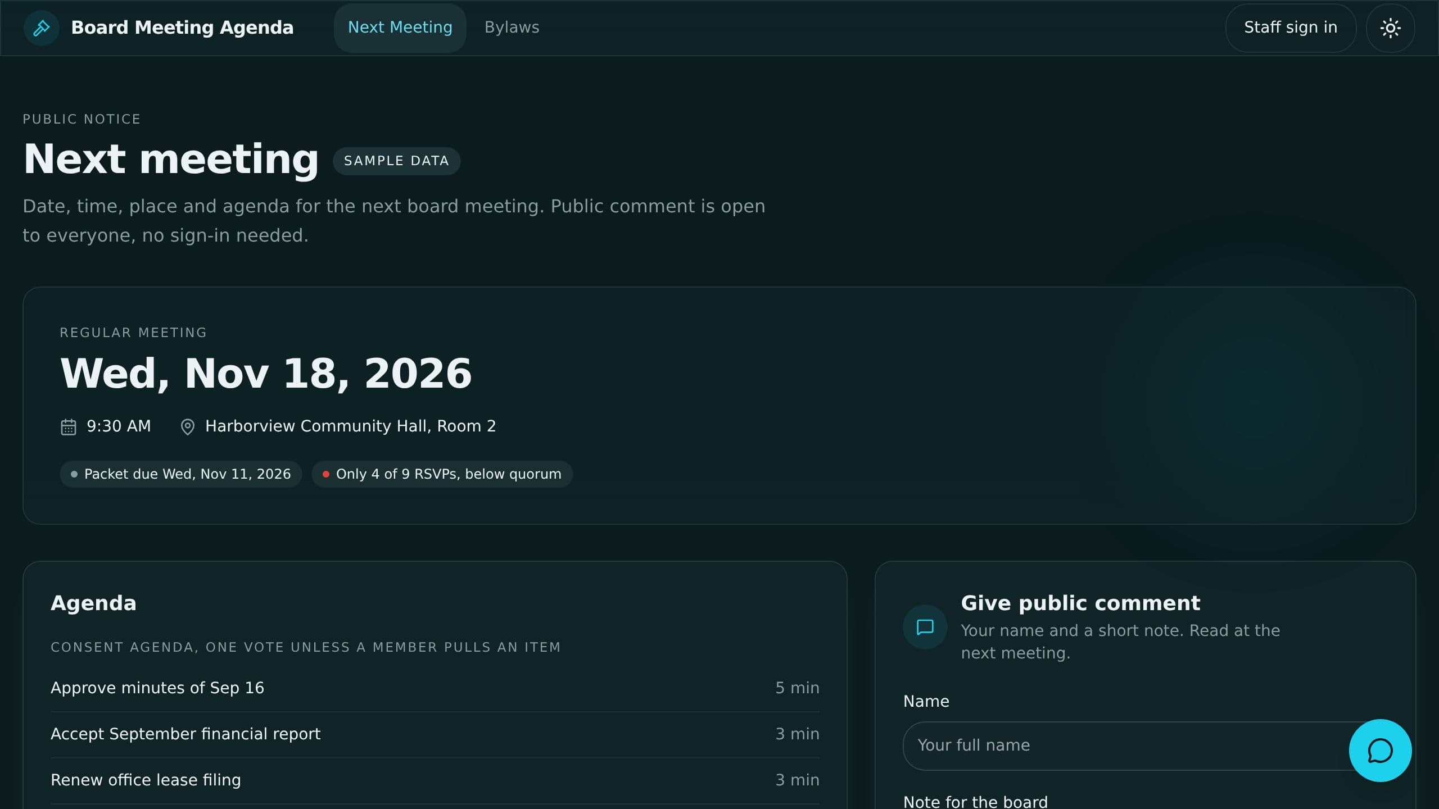This screenshot has width=1439, height=809.
Task: Click the below quorum RSVP warning chip
Action: pyautogui.click(x=442, y=474)
